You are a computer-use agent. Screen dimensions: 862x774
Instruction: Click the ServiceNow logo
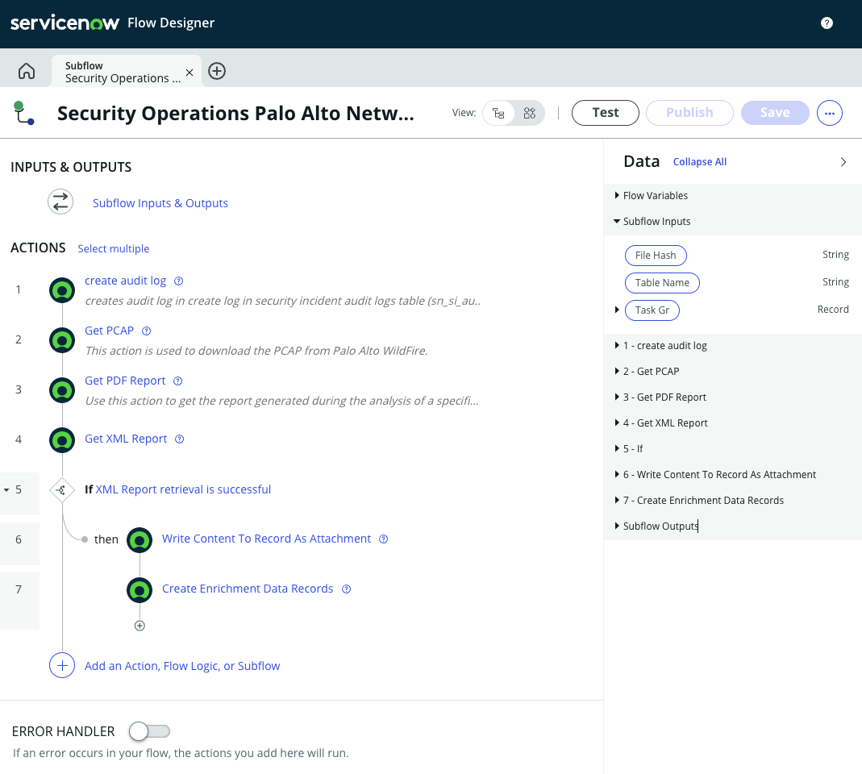65,23
